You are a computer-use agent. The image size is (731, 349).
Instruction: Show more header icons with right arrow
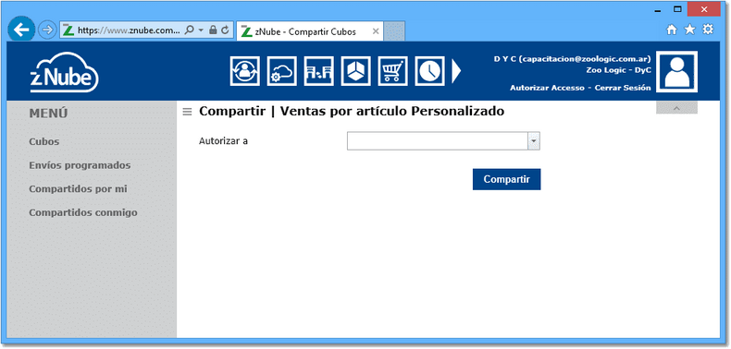click(x=456, y=71)
